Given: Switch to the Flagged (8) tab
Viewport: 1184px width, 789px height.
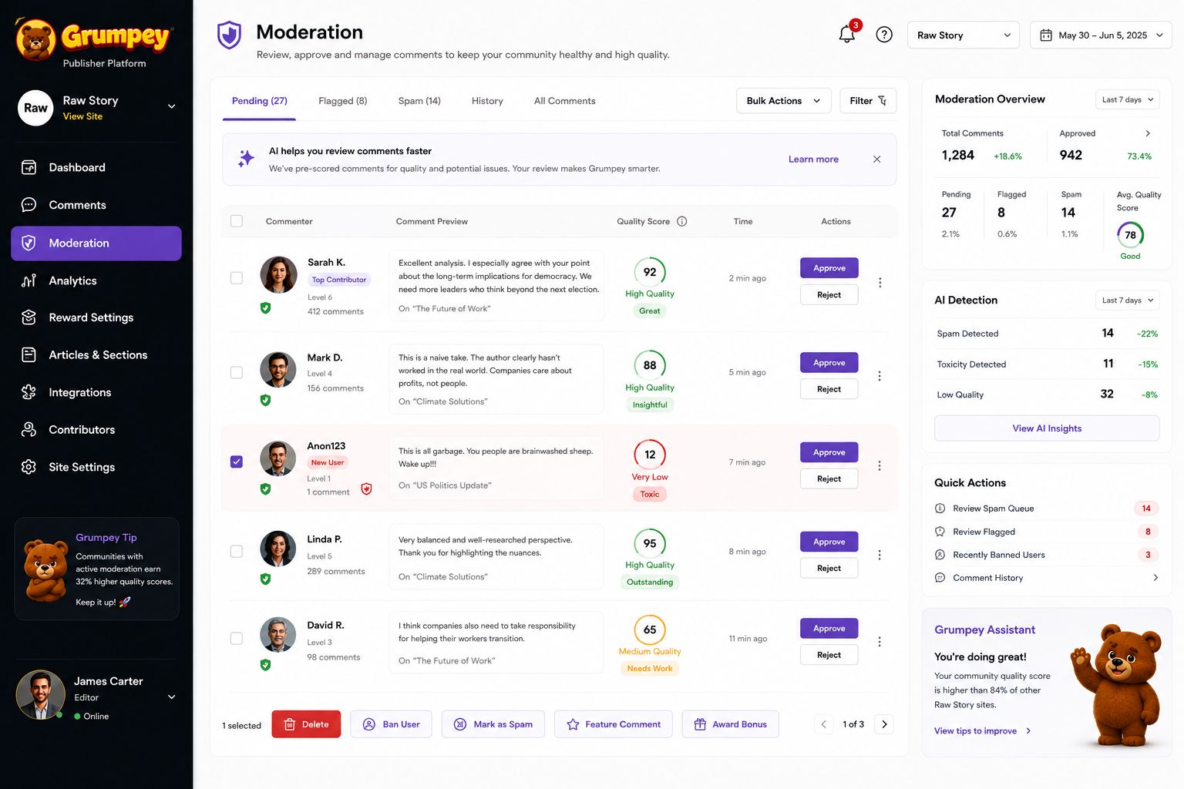Looking at the screenshot, I should coord(342,101).
